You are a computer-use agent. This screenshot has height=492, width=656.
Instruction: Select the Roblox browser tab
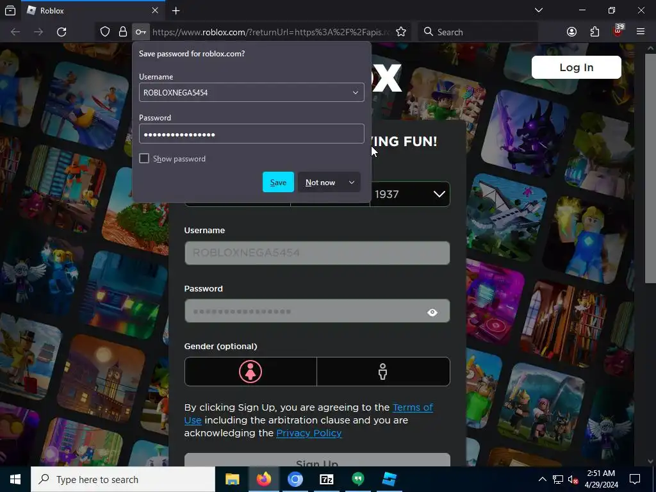click(93, 10)
